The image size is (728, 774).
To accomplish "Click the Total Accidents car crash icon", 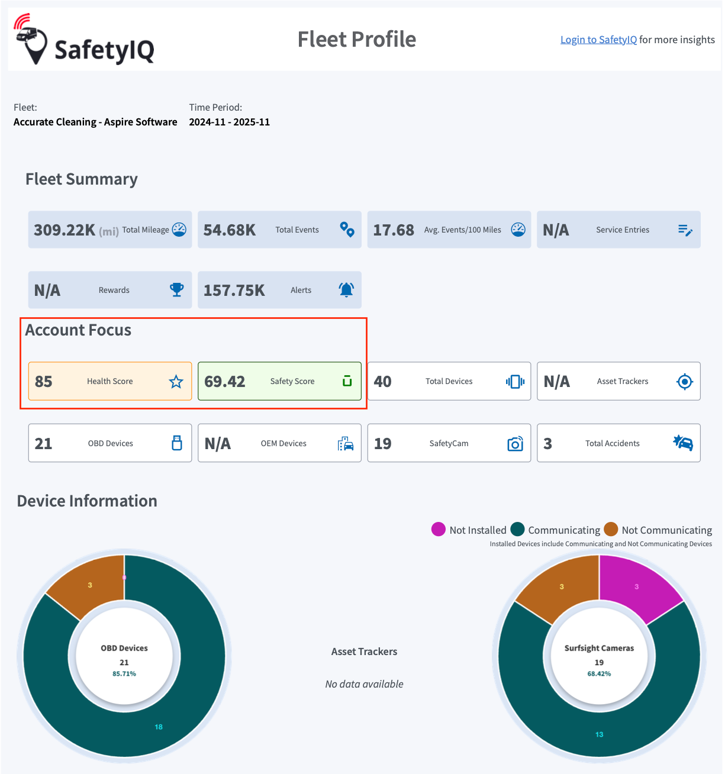I will [683, 443].
